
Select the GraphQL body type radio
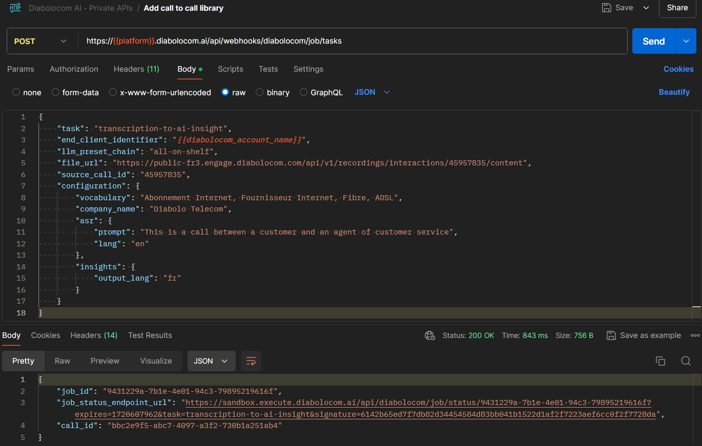[304, 93]
